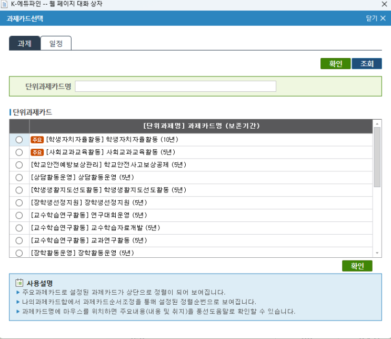The image size is (391, 339).
Task: Click the list scrollbar down arrow
Action: coord(377,253)
